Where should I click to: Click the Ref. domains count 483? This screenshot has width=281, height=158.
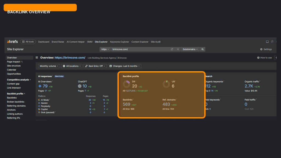click(x=166, y=104)
